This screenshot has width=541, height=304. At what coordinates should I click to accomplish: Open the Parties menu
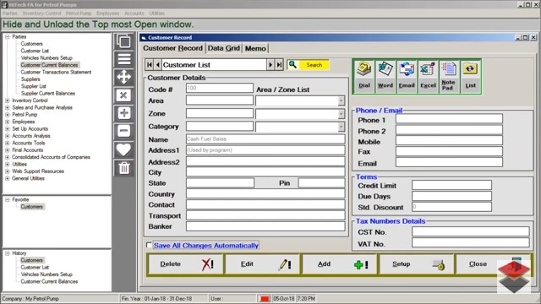(9, 14)
